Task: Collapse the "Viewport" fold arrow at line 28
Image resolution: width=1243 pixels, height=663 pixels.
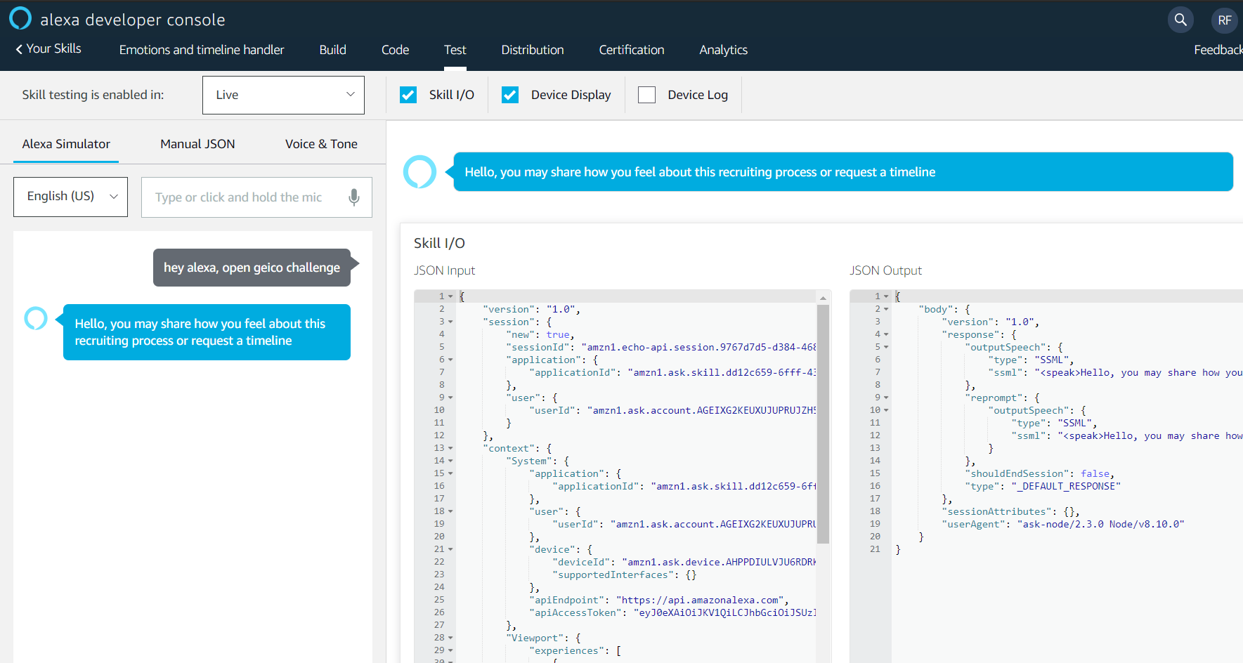Action: tap(450, 638)
